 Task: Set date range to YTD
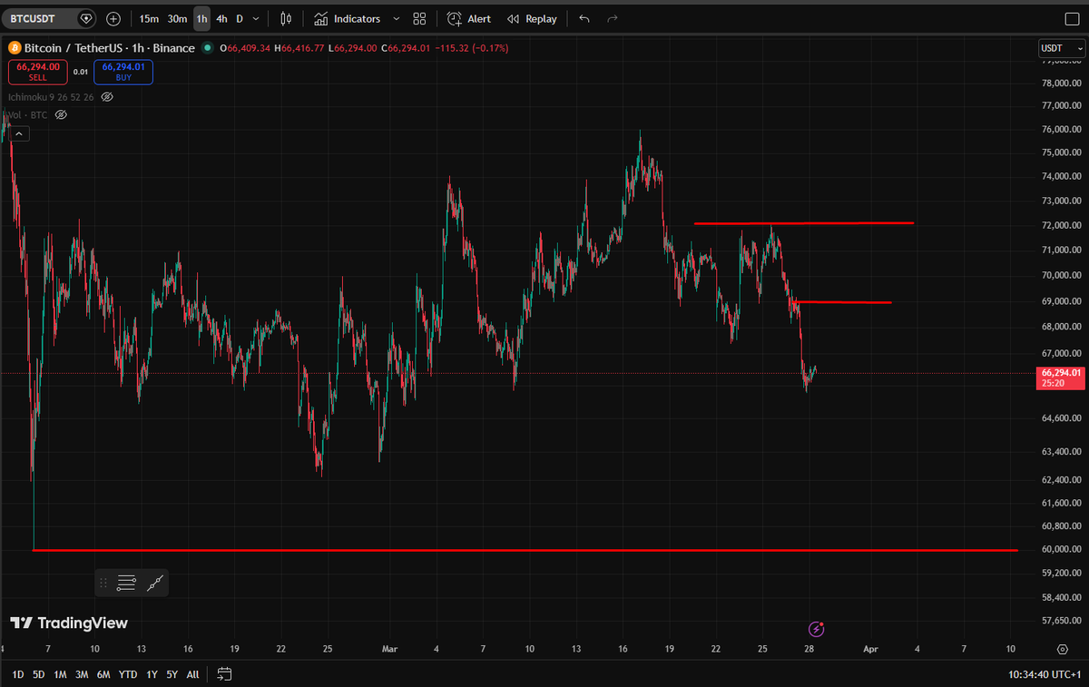(128, 674)
